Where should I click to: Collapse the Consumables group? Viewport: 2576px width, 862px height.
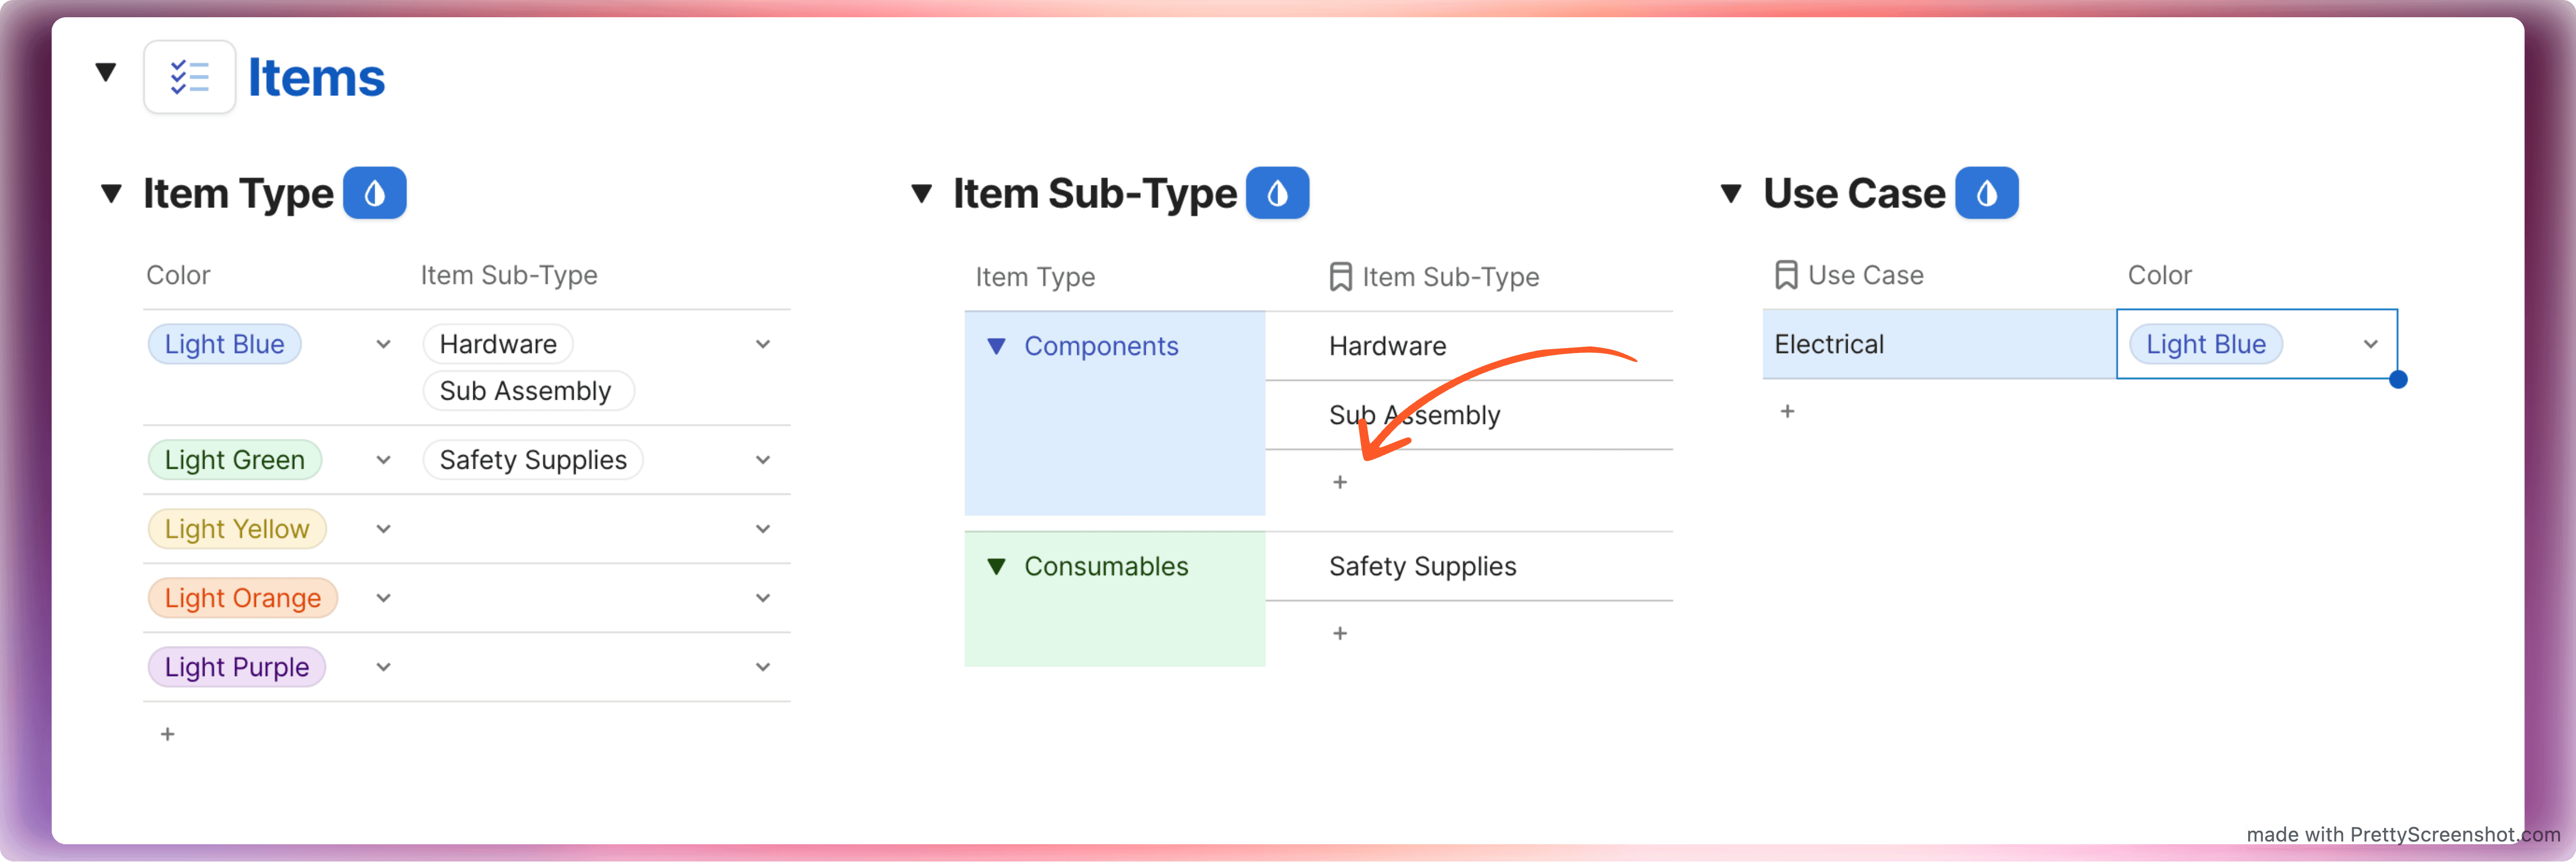point(996,566)
